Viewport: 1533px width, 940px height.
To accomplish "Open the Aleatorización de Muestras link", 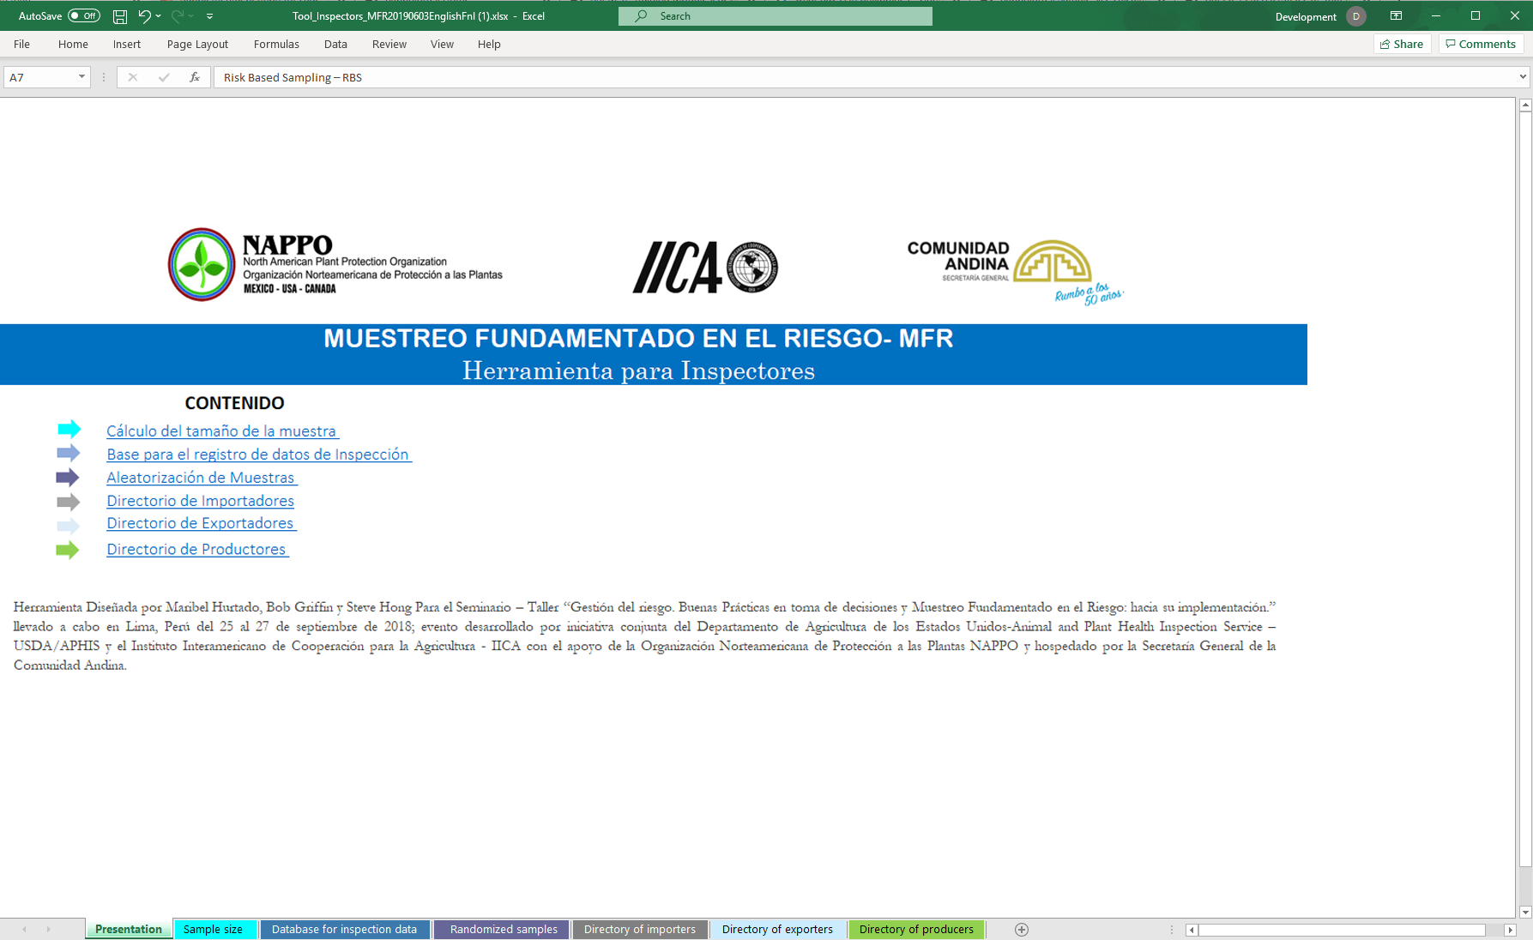I will pyautogui.click(x=201, y=478).
